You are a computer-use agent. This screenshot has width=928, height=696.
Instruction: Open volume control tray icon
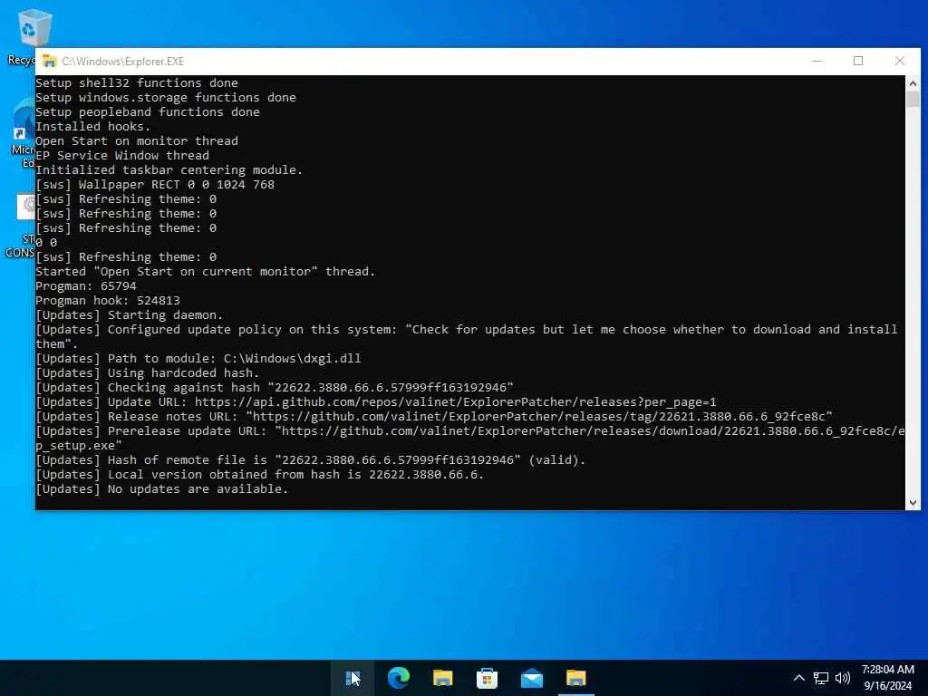coord(842,678)
